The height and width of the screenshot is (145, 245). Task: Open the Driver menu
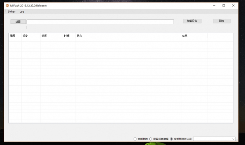pos(12,12)
